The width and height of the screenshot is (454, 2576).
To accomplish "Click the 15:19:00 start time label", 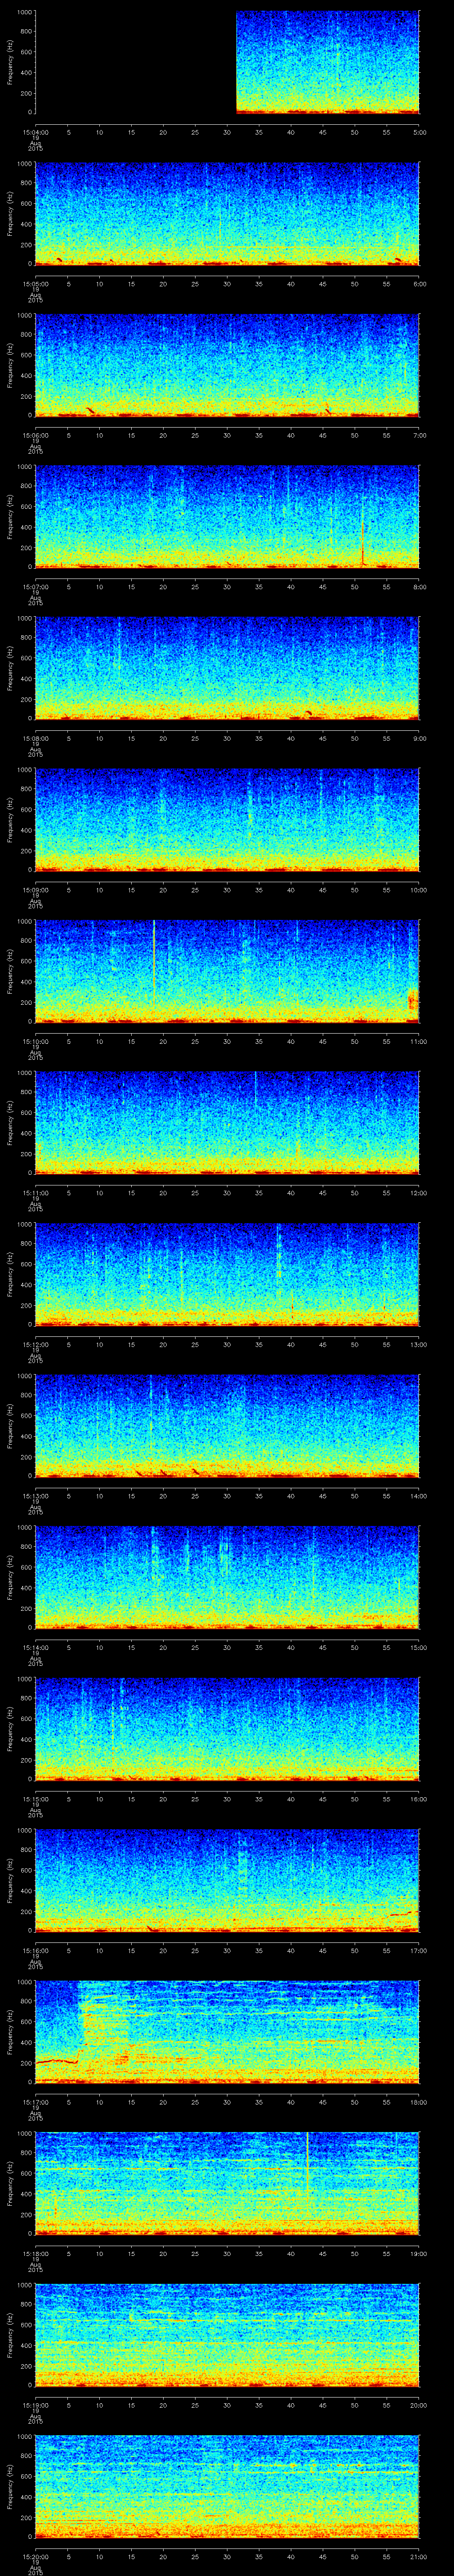I will (35, 2405).
